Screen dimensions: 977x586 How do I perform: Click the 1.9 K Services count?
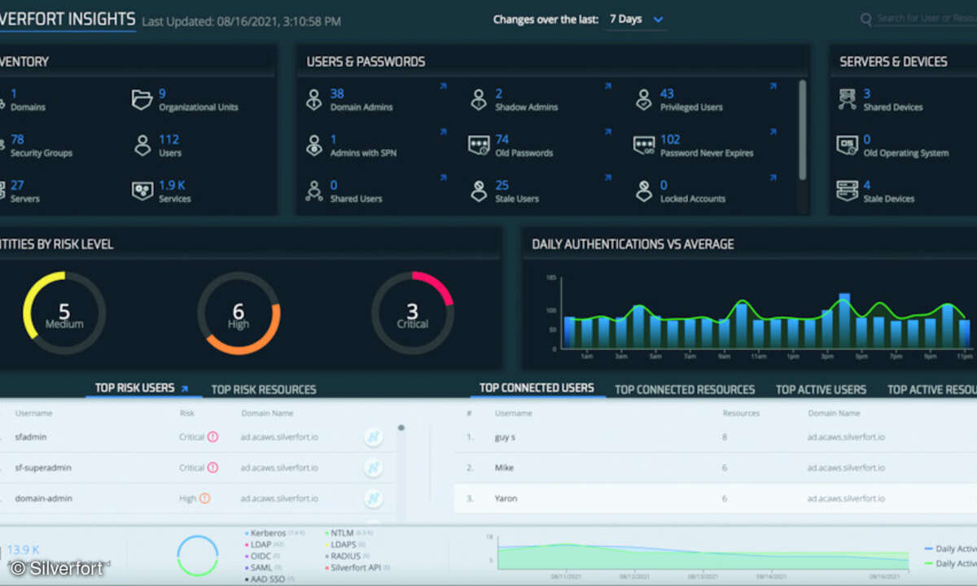[x=172, y=186]
